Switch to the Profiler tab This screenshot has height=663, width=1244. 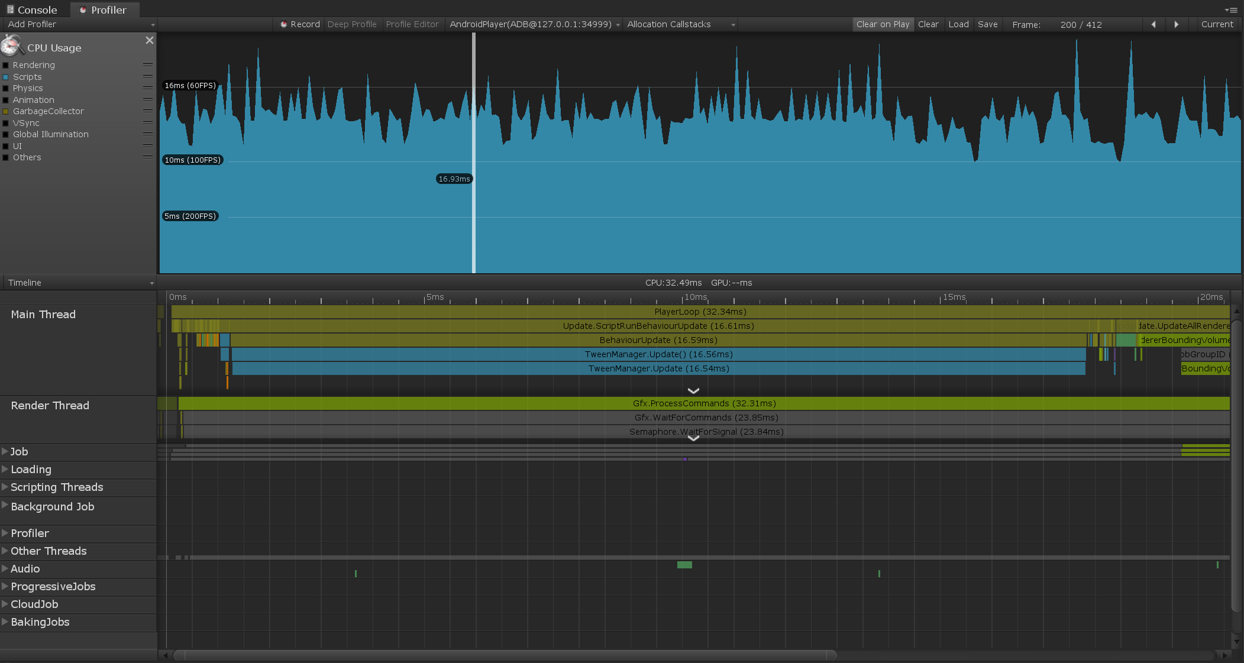point(104,10)
